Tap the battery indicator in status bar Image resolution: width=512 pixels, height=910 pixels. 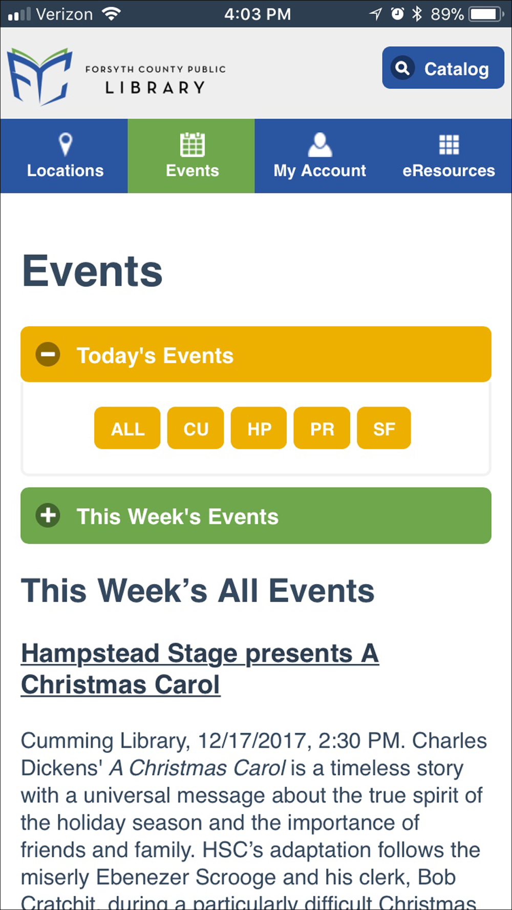[487, 14]
